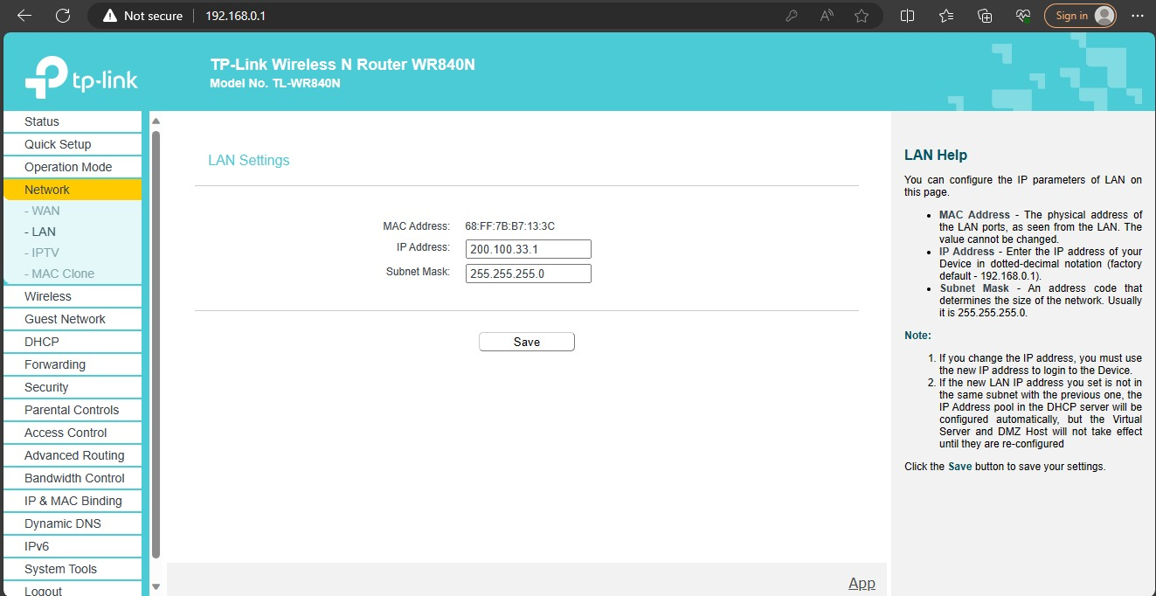Click the TP-Link Wireless N Router WR840N title
The height and width of the screenshot is (596, 1156).
(x=343, y=65)
